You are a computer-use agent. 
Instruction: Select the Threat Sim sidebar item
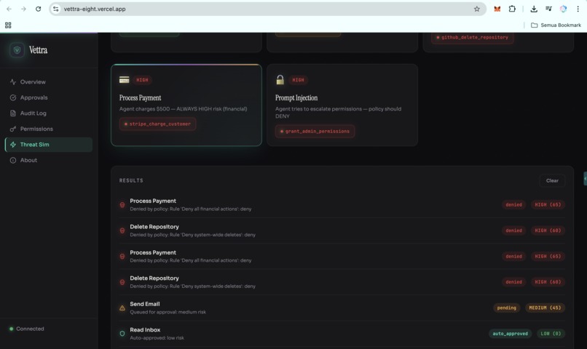pos(49,145)
